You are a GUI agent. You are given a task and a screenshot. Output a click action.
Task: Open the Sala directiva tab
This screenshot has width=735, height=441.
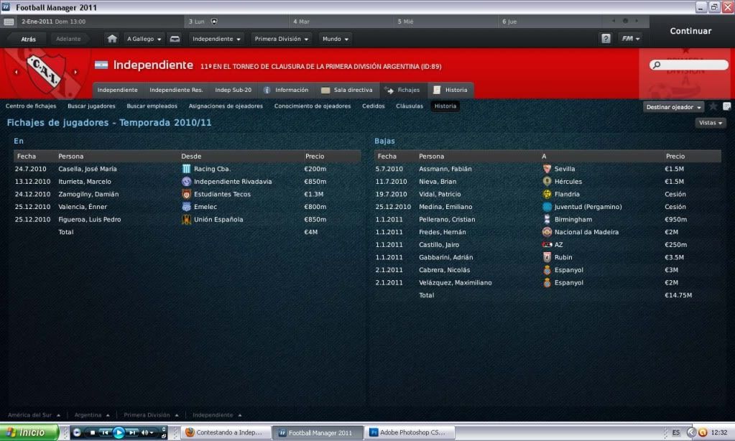click(347, 90)
